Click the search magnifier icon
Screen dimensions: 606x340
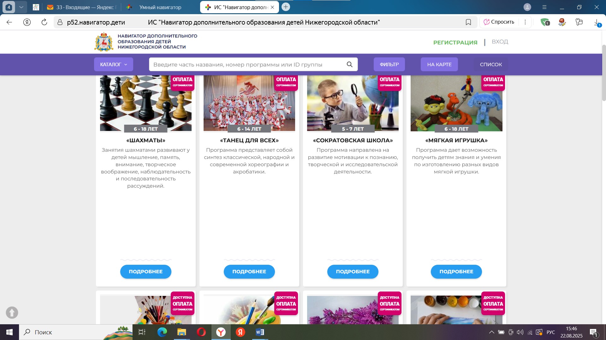click(349, 64)
